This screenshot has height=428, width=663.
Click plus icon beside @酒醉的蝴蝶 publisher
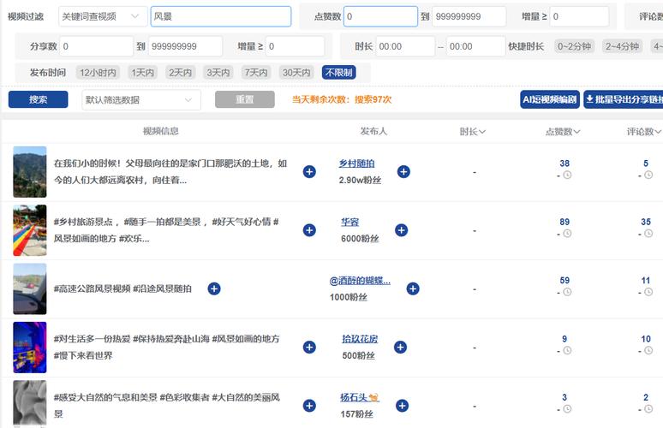point(413,288)
